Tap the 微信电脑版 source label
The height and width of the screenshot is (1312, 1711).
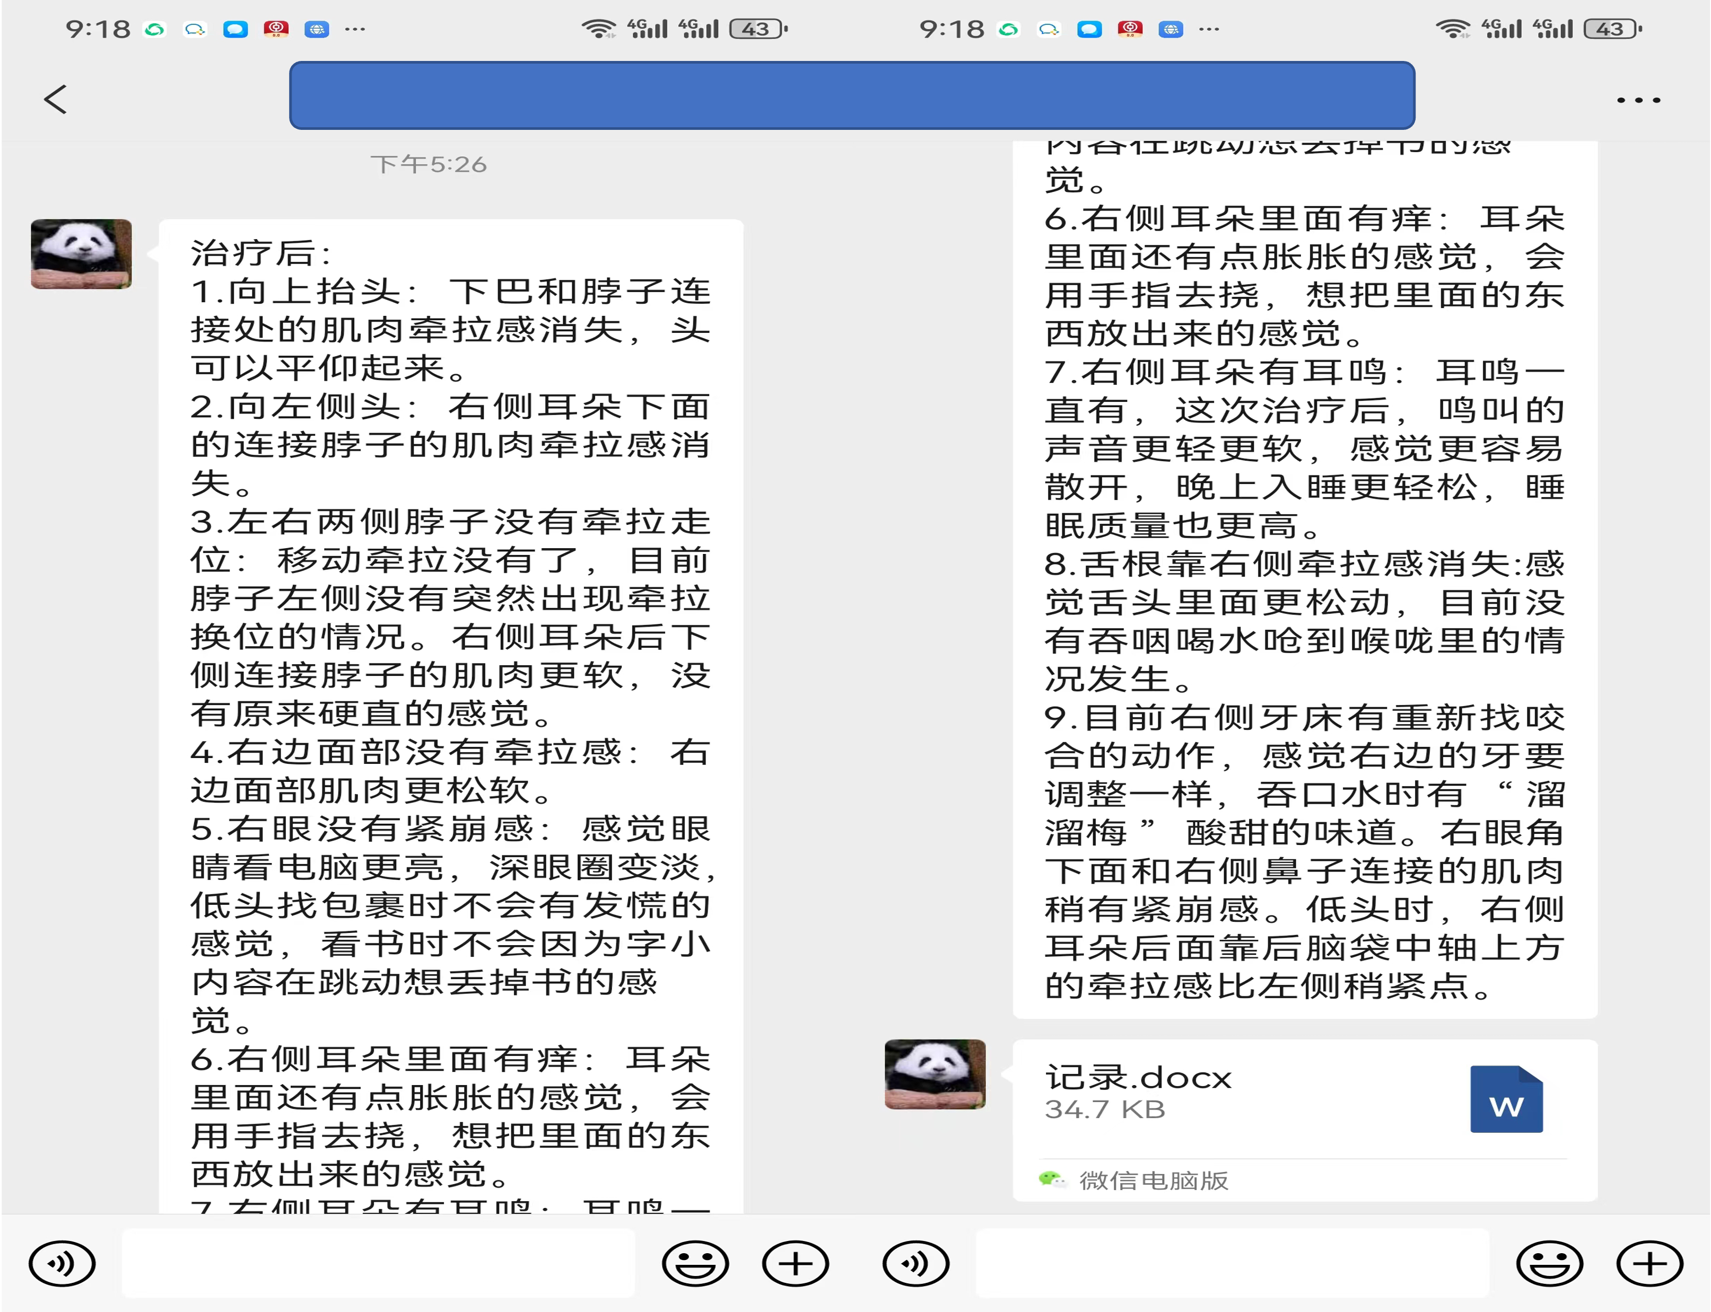pos(1153,1180)
